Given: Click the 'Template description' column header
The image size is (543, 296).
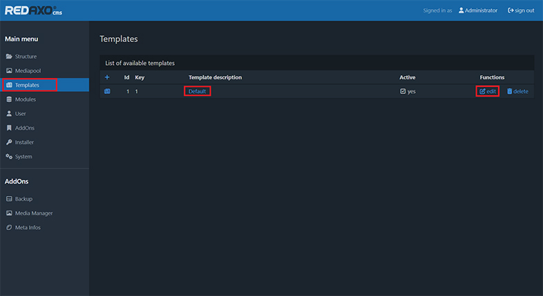Looking at the screenshot, I should [215, 77].
